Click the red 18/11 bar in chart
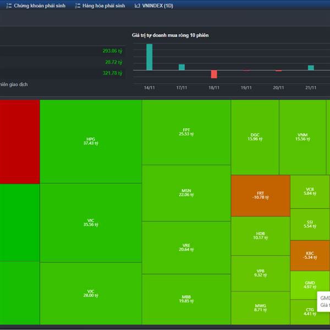This screenshot has width=330, height=330. (x=214, y=74)
